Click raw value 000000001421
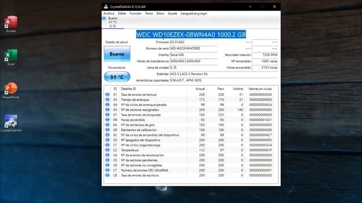 (x=260, y=120)
